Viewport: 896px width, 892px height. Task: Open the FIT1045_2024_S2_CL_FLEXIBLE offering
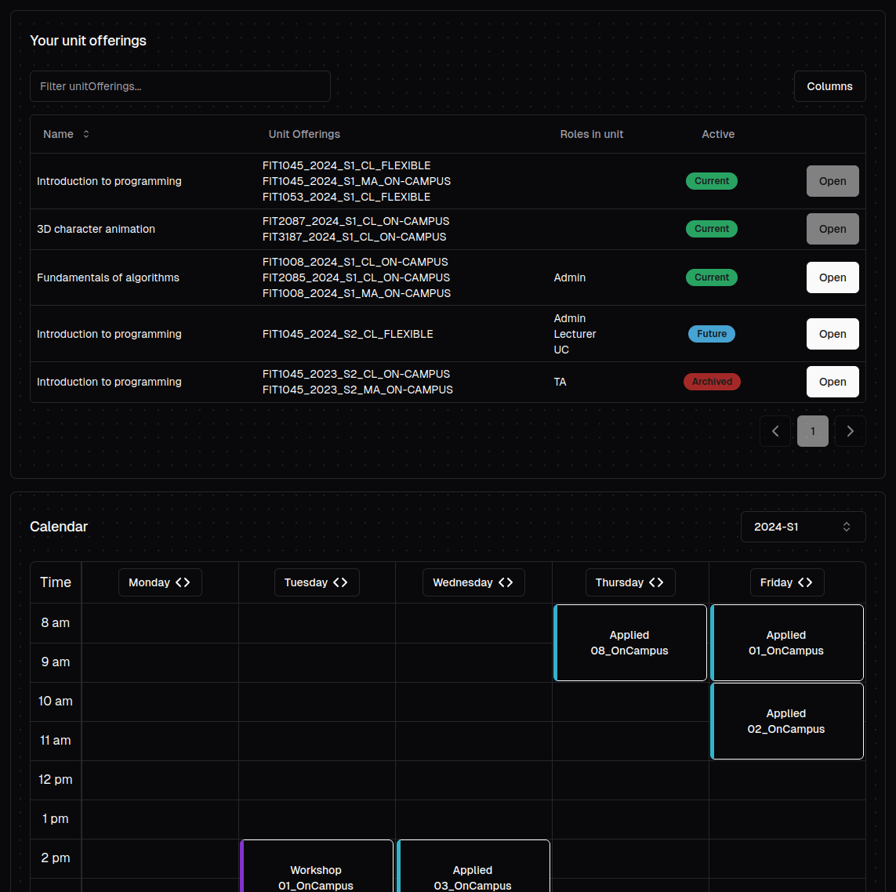(832, 334)
